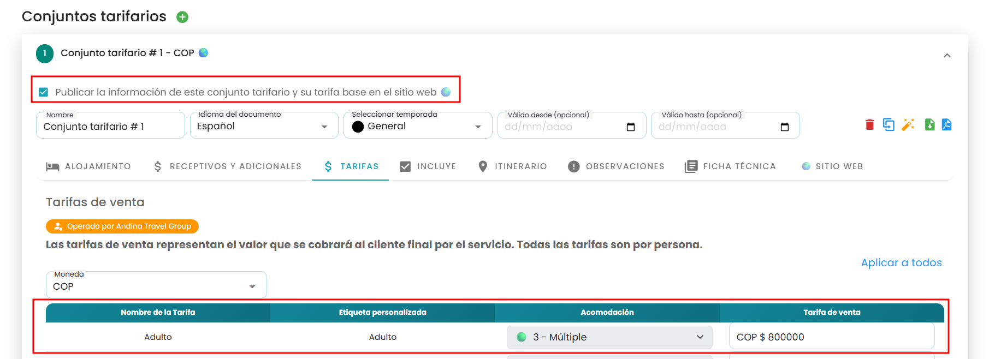
Task: Open the Seleccionar temporada dropdown
Action: [418, 125]
